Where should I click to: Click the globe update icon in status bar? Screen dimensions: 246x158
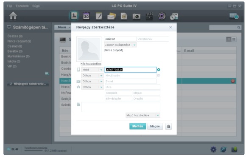pyautogui.click(x=224, y=150)
